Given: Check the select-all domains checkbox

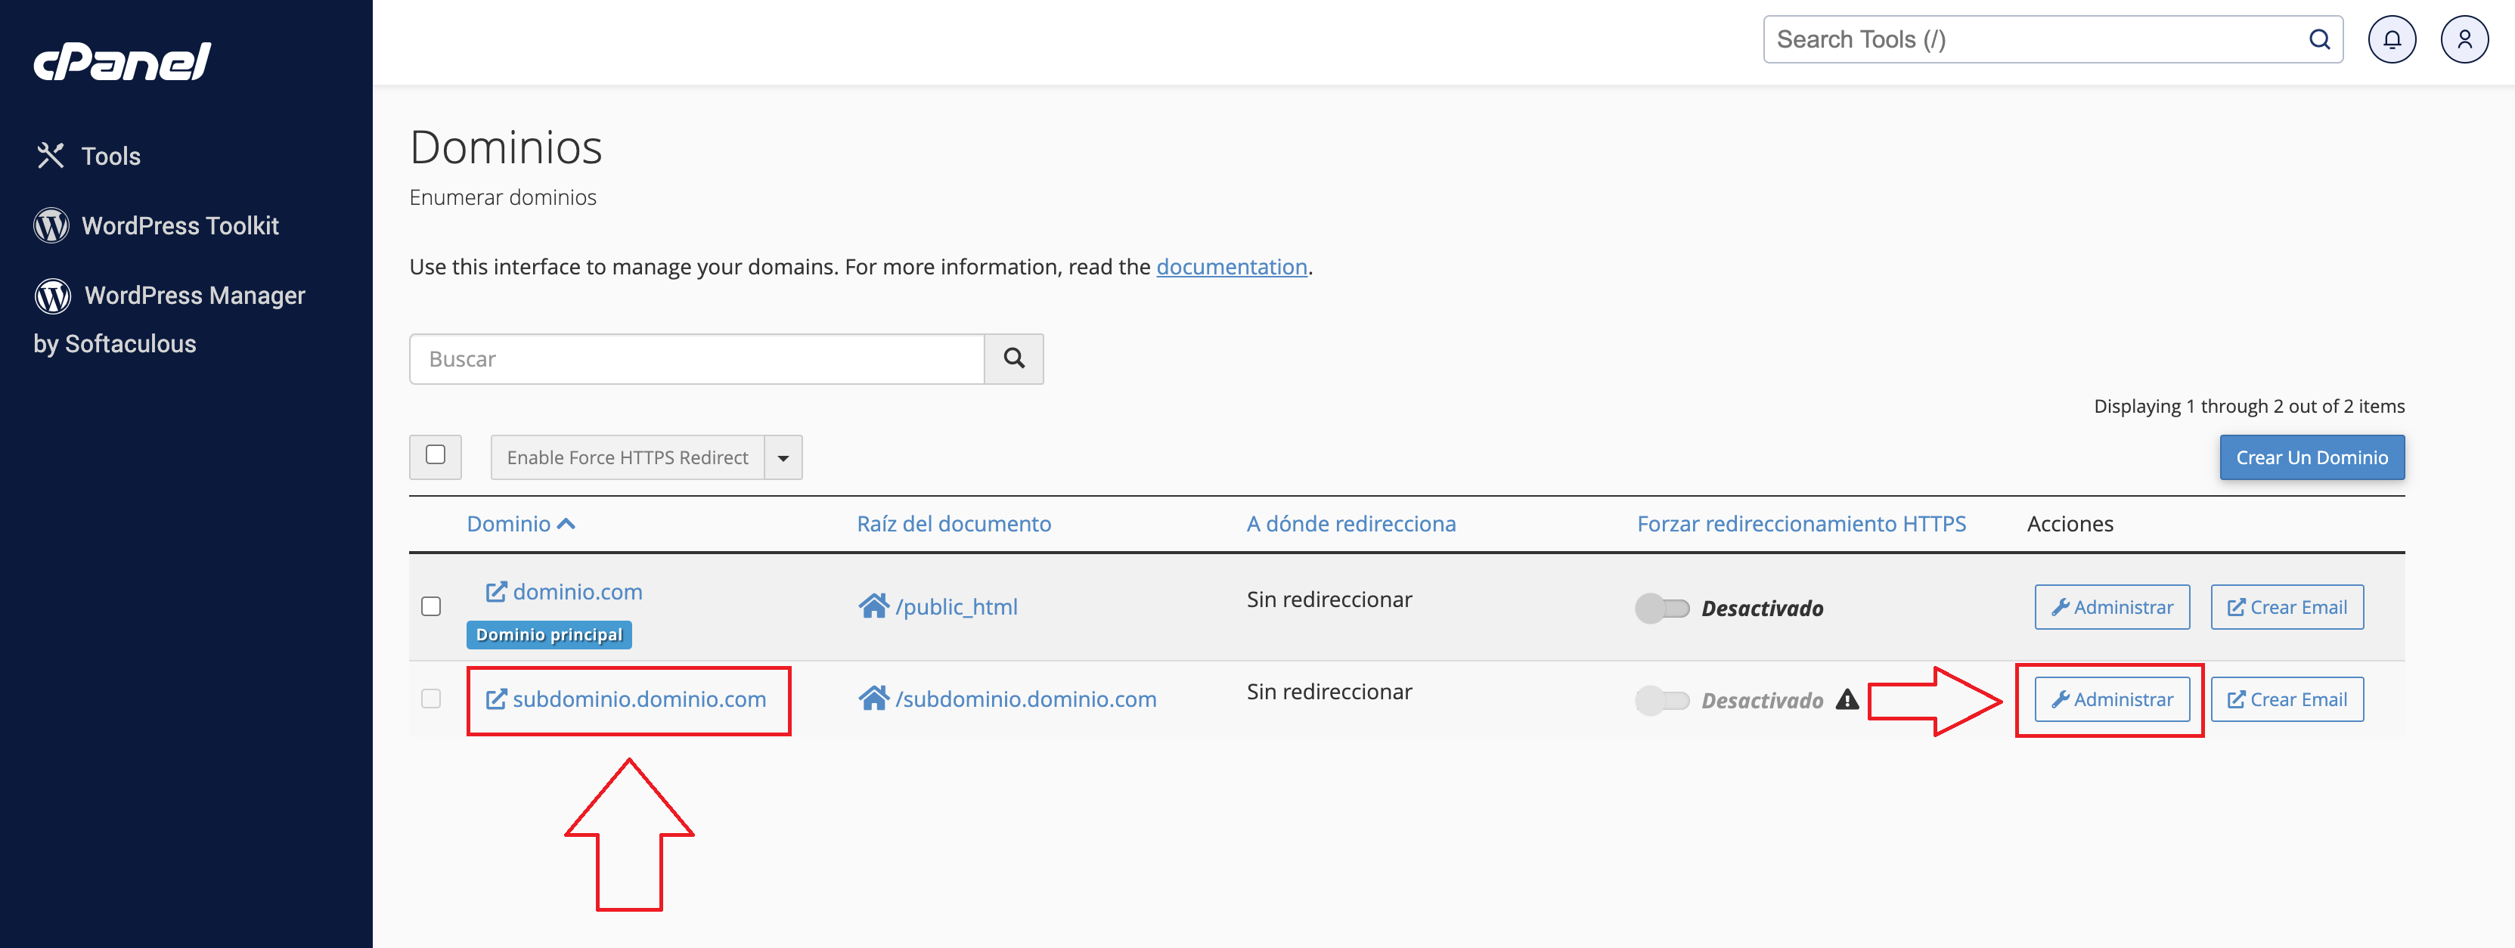Looking at the screenshot, I should coord(436,456).
